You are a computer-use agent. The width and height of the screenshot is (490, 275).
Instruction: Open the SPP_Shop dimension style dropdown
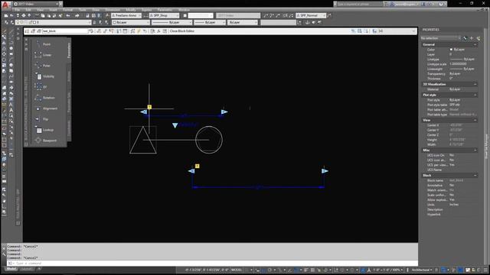(x=164, y=15)
